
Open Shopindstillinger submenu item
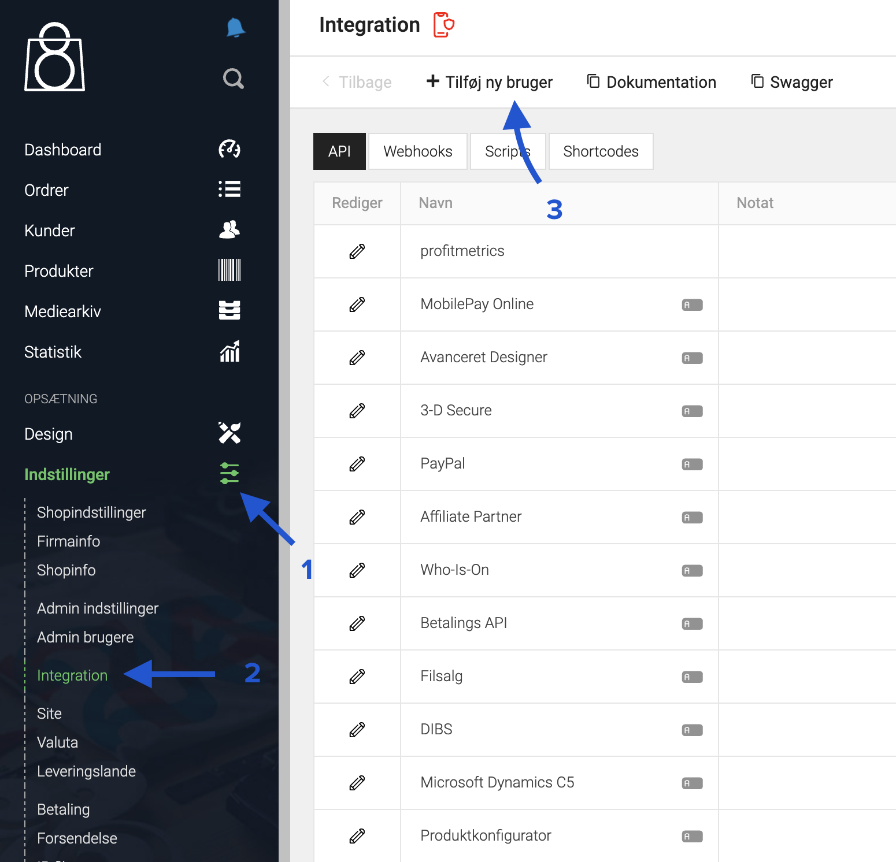(91, 512)
